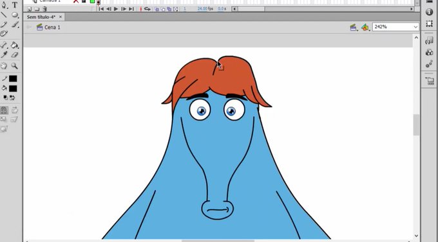This screenshot has height=242, width=438.
Task: Open the Components panel
Action: click(x=430, y=53)
